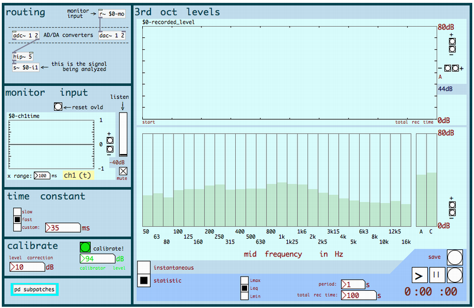Click the 16k frequency label
The height and width of the screenshot is (308, 474).
406,242
